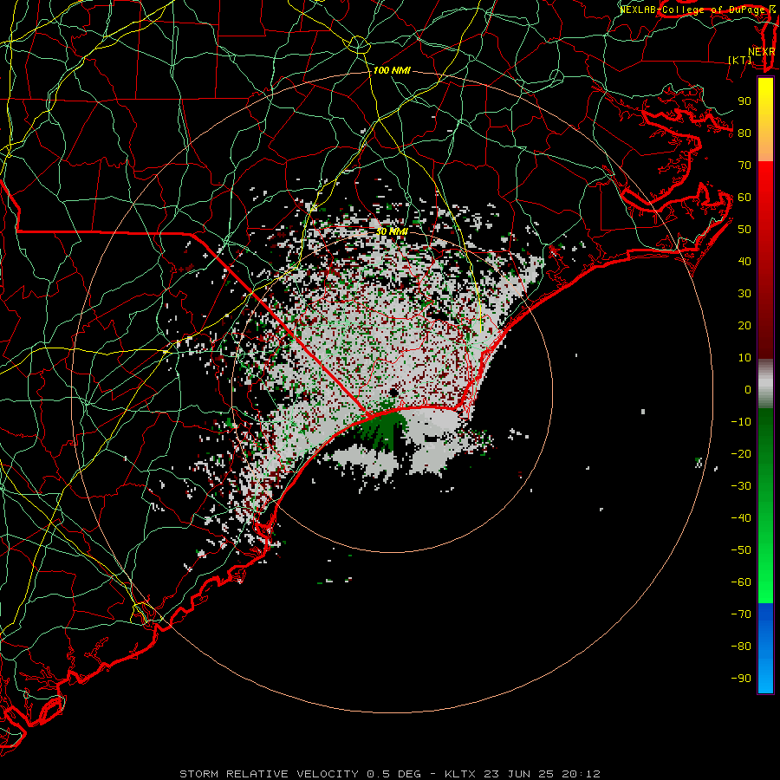Viewport: 780px width, 780px height.
Task: Select the -10 value on the velocity scale
Action: tap(741, 422)
